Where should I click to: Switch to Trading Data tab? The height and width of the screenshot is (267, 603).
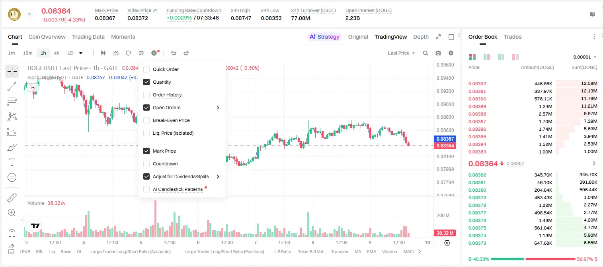coord(88,37)
